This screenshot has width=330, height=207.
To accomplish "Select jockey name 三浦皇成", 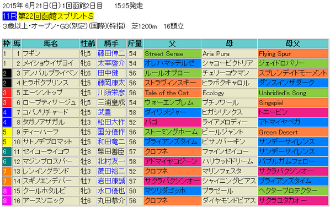I will [111, 102].
